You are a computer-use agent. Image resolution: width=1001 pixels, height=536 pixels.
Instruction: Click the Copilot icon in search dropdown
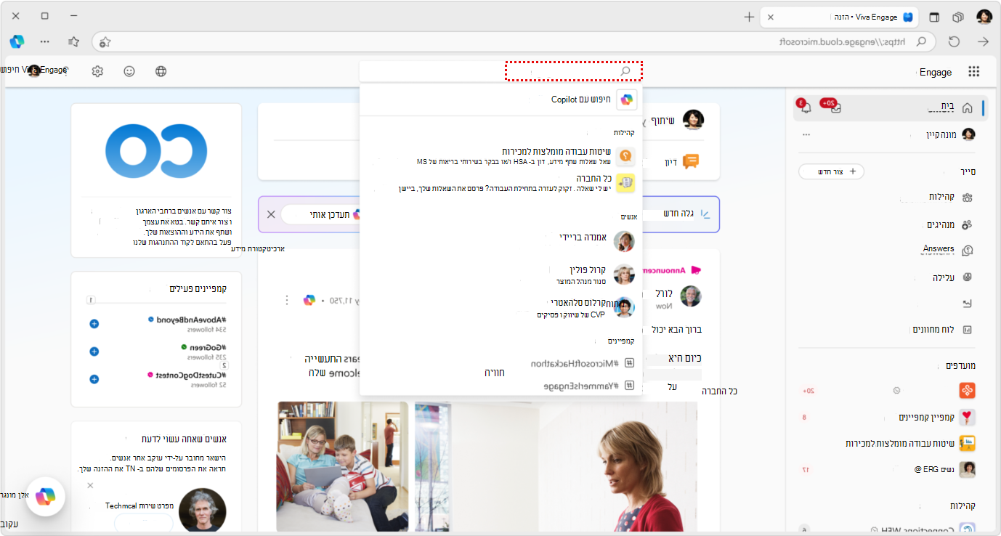tap(626, 100)
